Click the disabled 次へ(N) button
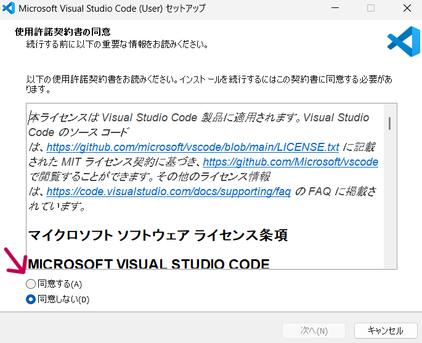Image resolution: width=422 pixels, height=343 pixels. tap(314, 331)
